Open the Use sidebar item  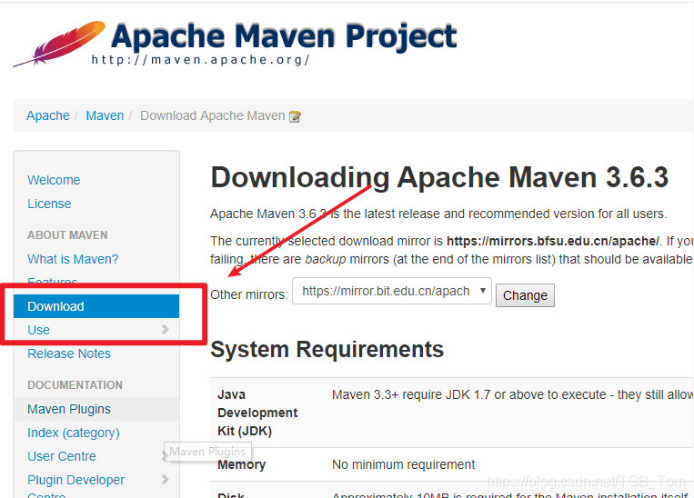coord(38,330)
